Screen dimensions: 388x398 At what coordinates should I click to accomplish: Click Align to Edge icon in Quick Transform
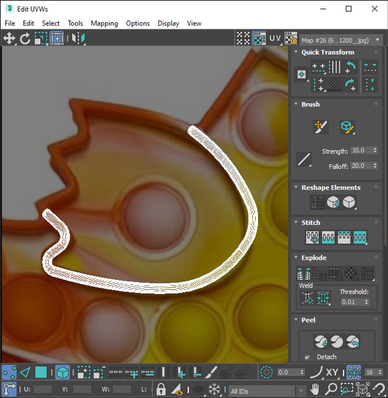(x=335, y=84)
